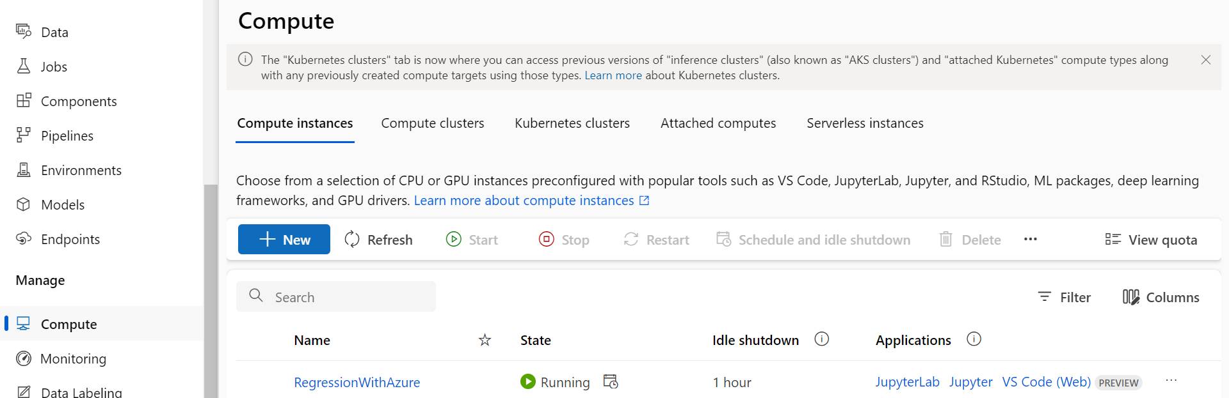Open Learn more about compute instances link
The width and height of the screenshot is (1229, 398).
531,201
